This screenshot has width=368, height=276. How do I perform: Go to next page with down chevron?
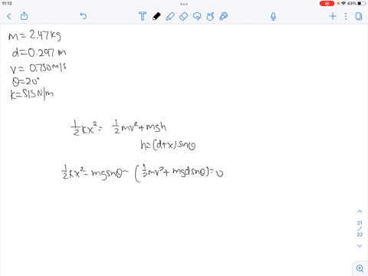(x=360, y=246)
